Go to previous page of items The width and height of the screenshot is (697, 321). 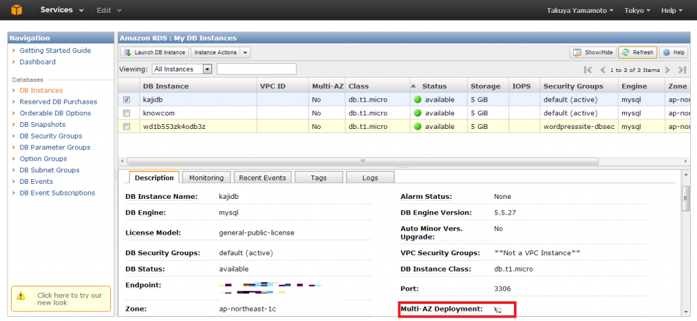pyautogui.click(x=603, y=70)
